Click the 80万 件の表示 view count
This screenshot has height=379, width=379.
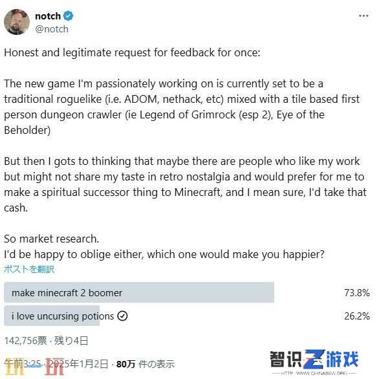point(145,363)
